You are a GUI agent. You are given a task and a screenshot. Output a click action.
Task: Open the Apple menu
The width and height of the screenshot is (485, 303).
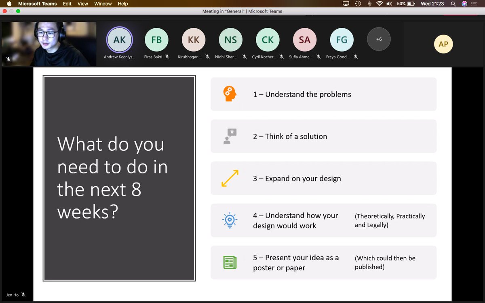(x=9, y=4)
